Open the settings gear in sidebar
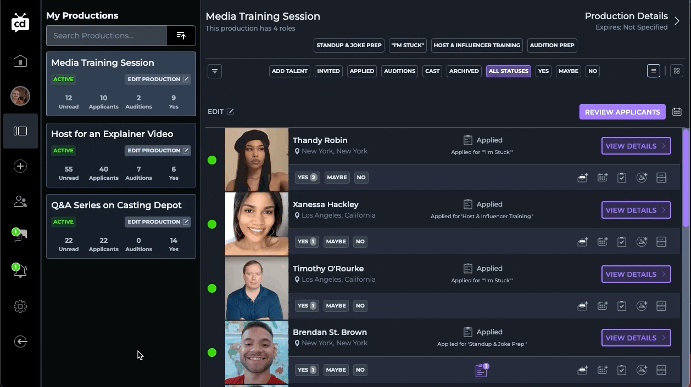Image resolution: width=691 pixels, height=387 pixels. point(20,306)
